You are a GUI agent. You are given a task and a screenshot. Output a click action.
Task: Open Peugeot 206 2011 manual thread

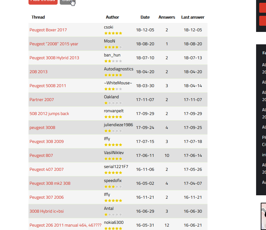(x=65, y=225)
